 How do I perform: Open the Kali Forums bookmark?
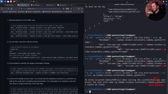click(47, 12)
